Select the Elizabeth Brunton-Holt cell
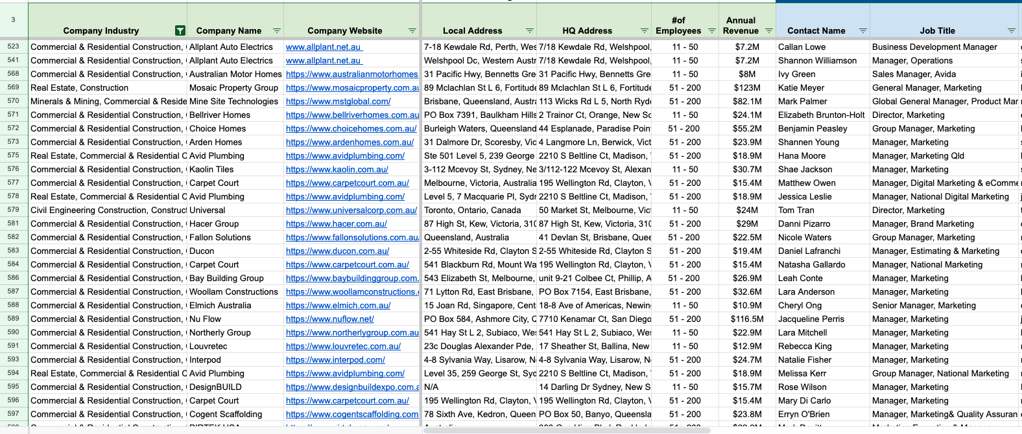 pyautogui.click(x=823, y=115)
